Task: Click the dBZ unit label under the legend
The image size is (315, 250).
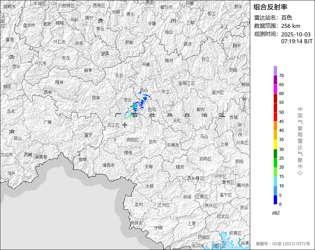Action: [276, 213]
